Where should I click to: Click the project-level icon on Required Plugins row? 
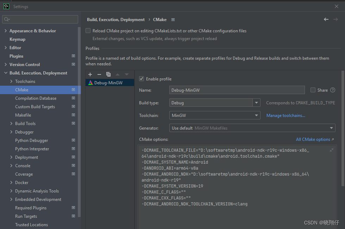click(74, 208)
